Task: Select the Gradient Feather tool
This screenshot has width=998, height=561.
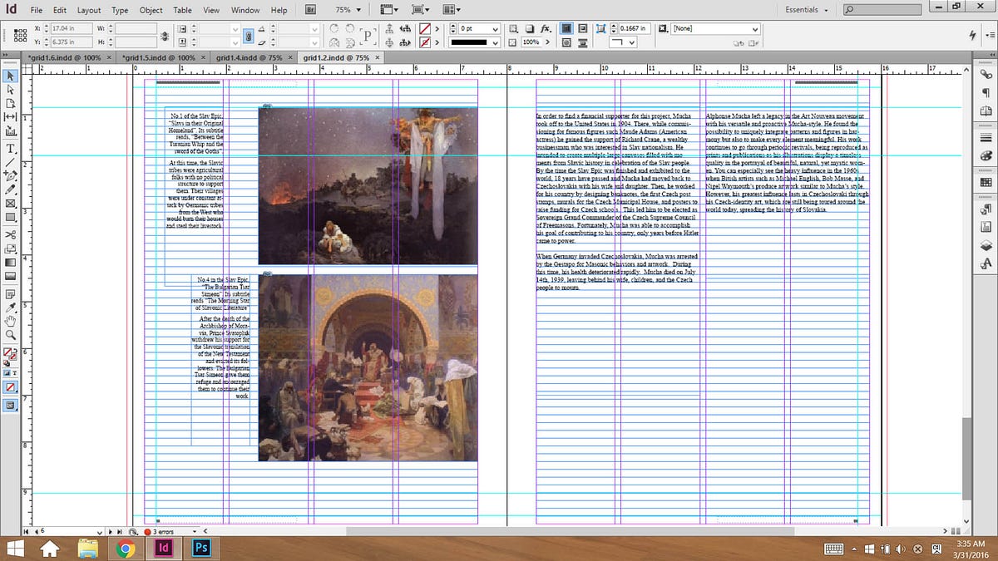Action: point(11,277)
